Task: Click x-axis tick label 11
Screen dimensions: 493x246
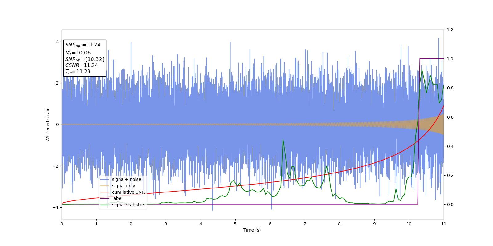Action: 444,224
